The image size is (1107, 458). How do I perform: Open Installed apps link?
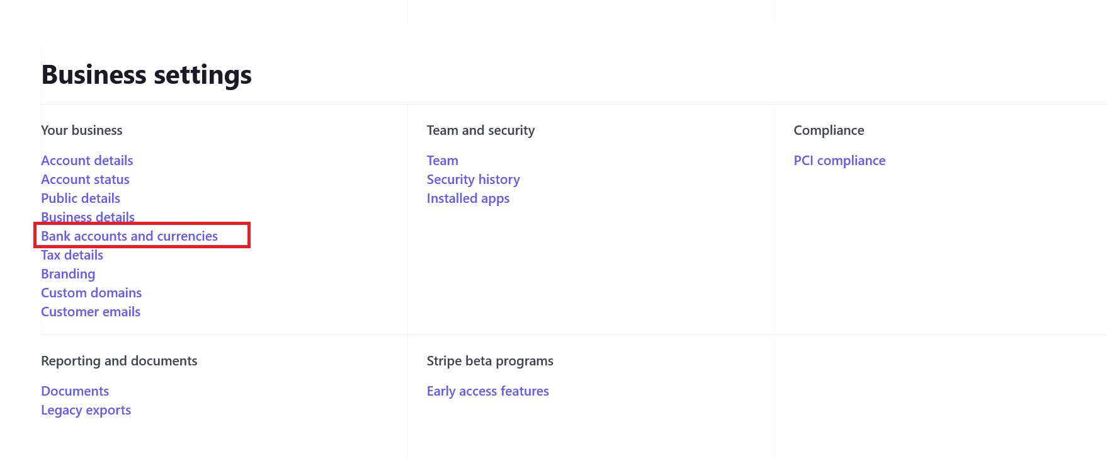(x=468, y=198)
